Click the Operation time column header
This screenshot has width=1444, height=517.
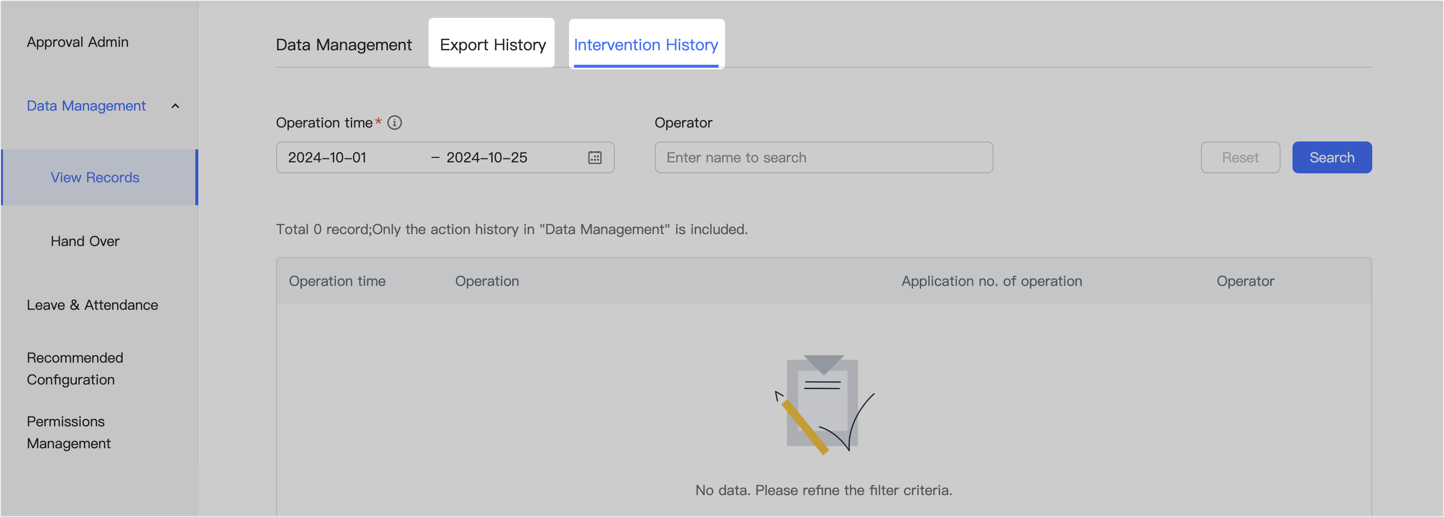coord(337,280)
